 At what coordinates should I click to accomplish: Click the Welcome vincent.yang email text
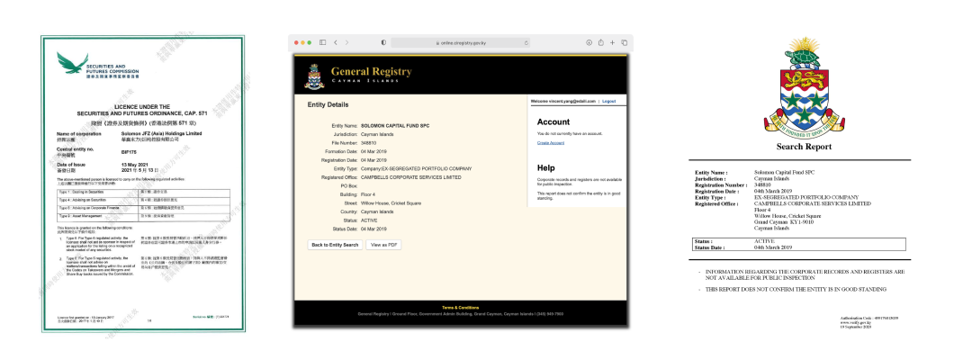[565, 101]
